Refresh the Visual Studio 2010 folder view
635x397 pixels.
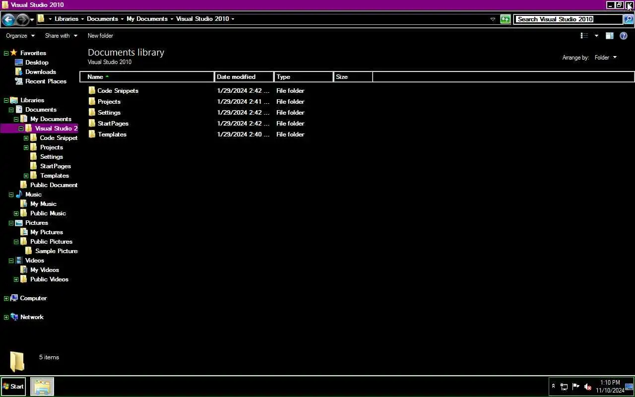(505, 19)
